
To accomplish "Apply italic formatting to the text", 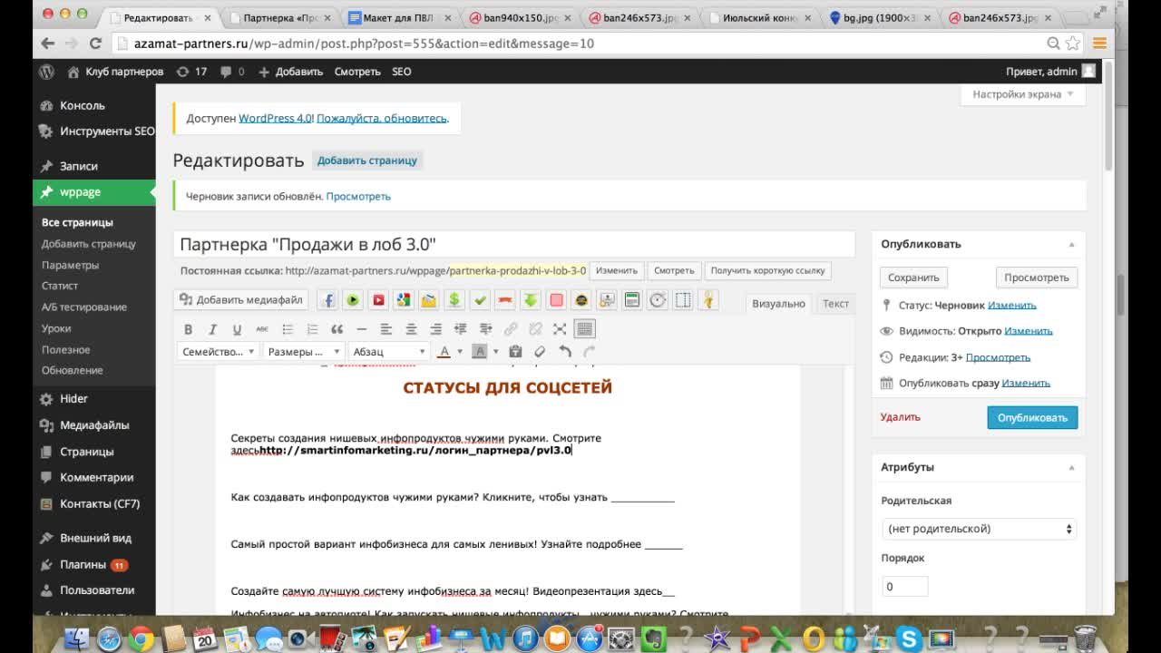I will pyautogui.click(x=212, y=329).
